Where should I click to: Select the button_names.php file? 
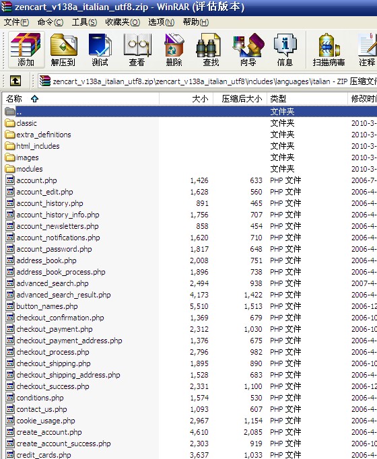click(47, 306)
